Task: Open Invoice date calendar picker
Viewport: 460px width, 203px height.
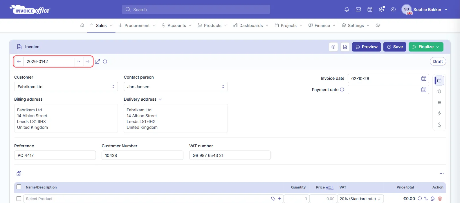Action: (424, 79)
